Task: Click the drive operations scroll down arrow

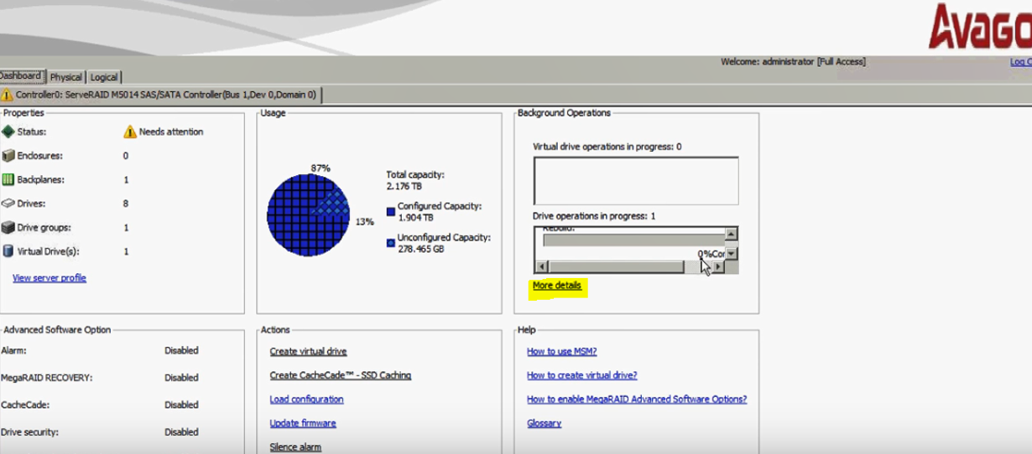Action: 732,253
